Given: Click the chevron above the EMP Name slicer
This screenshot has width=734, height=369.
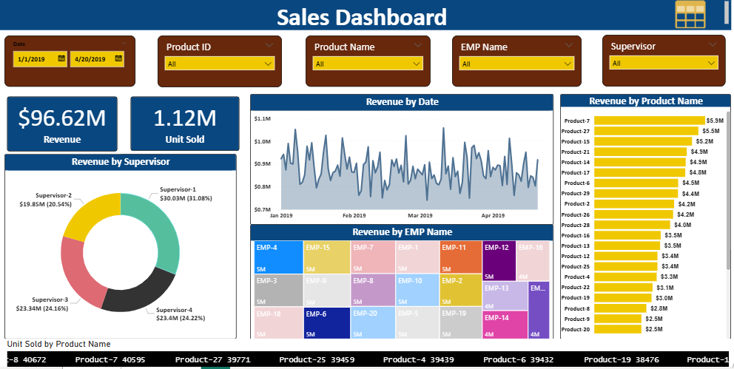Looking at the screenshot, I should coord(568,45).
